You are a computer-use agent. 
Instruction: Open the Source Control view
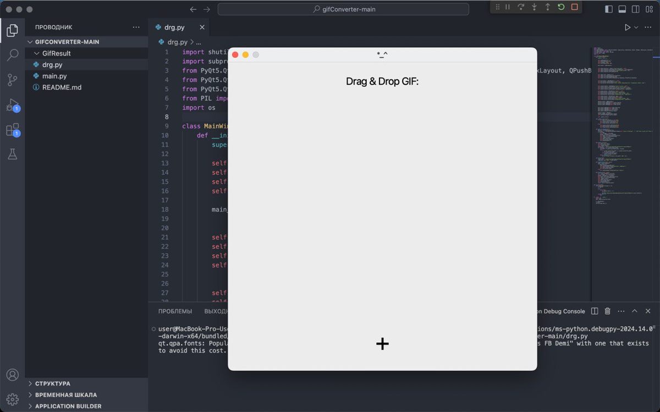coord(12,80)
